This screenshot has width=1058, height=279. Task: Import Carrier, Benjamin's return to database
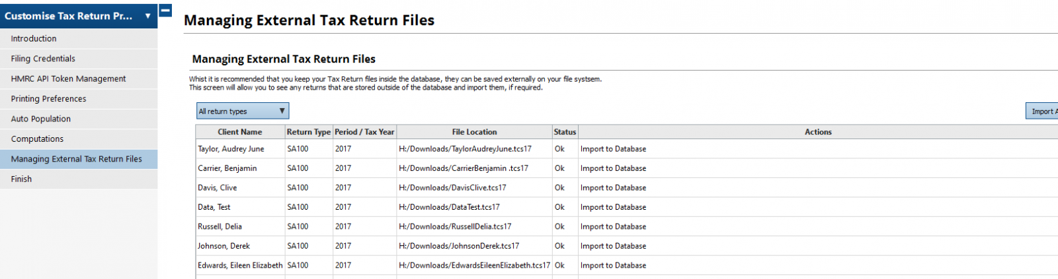[x=613, y=168]
